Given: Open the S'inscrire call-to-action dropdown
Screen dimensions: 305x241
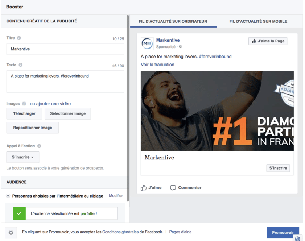Looking at the screenshot, I should 23,157.
